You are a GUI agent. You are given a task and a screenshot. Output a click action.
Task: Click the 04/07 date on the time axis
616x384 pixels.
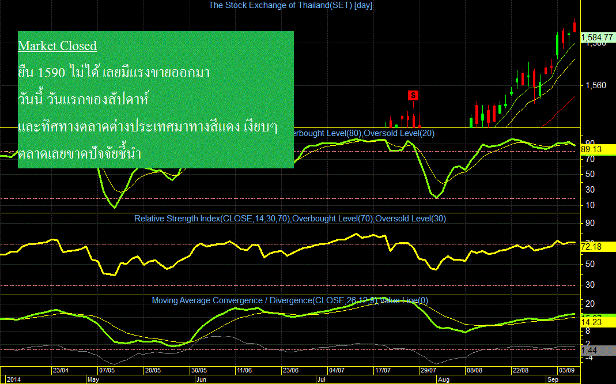(x=337, y=370)
